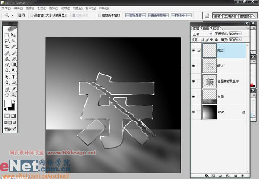Select the Healing Brush tool
Screen dimensions: 259x179
7,53
